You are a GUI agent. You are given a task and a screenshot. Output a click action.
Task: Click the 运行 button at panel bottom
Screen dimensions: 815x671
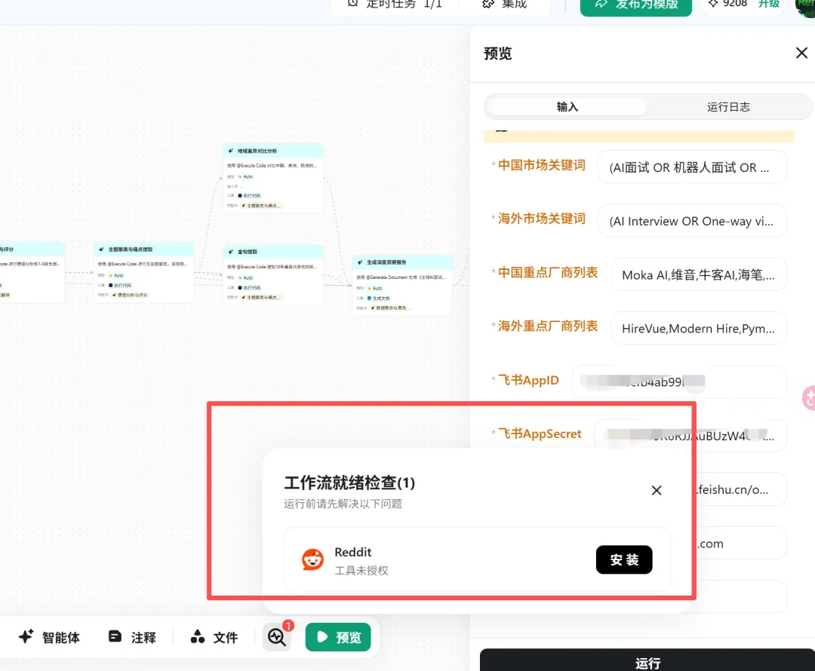pos(647,660)
